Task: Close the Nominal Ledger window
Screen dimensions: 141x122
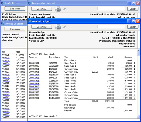Action: coord(138,21)
